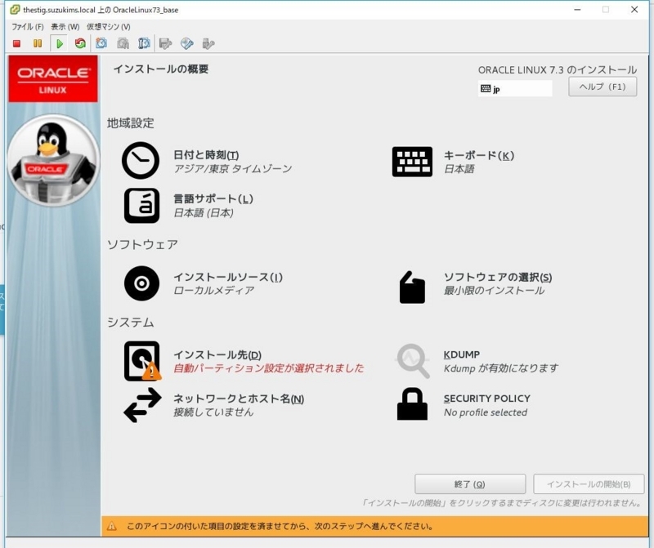The image size is (654, 548).
Task: Click the 日付と時刻(T) label
Action: (206, 155)
